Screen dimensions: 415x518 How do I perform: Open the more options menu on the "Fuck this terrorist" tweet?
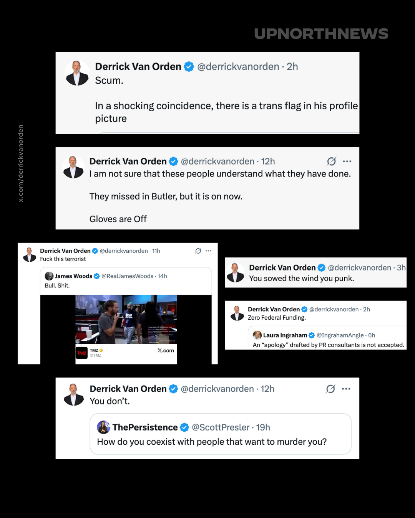[x=208, y=251]
